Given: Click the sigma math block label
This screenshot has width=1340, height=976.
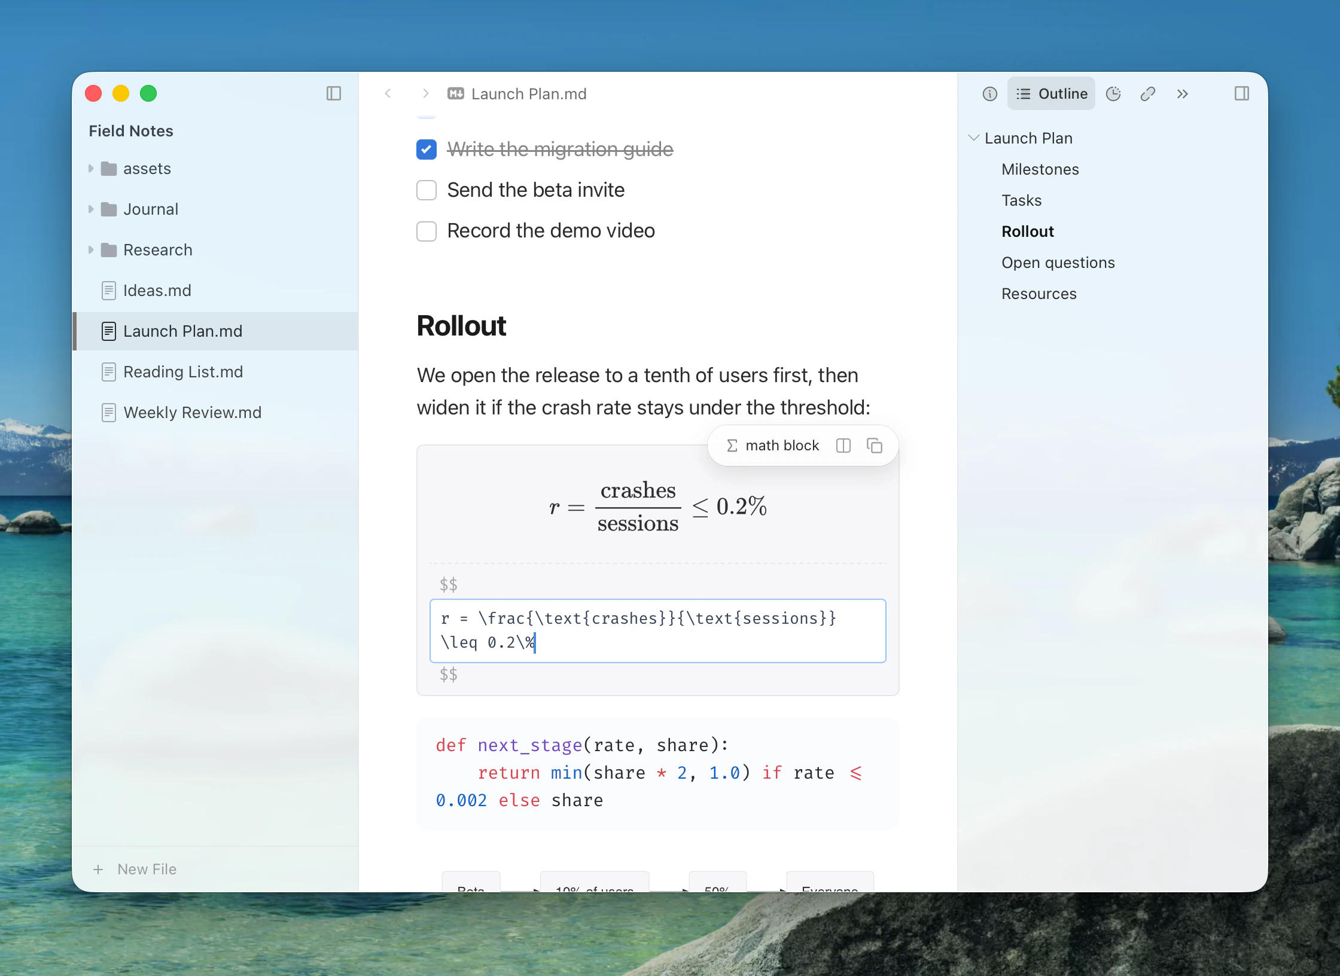Looking at the screenshot, I should [772, 446].
